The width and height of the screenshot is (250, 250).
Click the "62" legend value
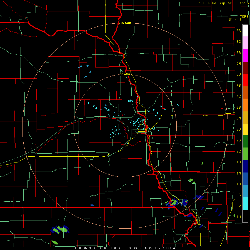click(239, 42)
